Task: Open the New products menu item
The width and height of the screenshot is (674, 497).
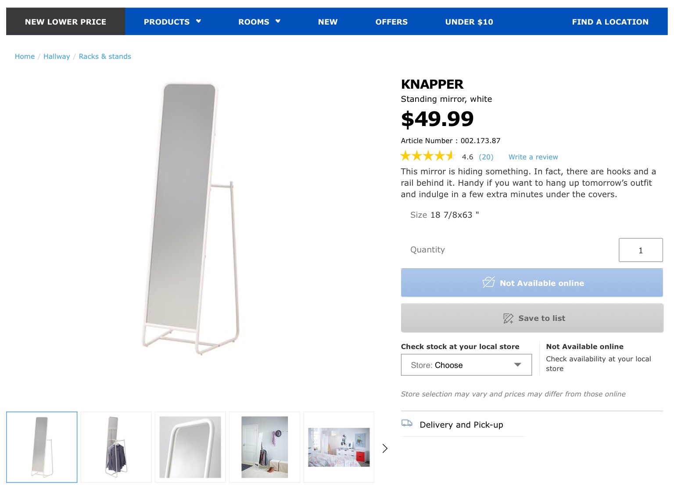Action: click(x=328, y=22)
